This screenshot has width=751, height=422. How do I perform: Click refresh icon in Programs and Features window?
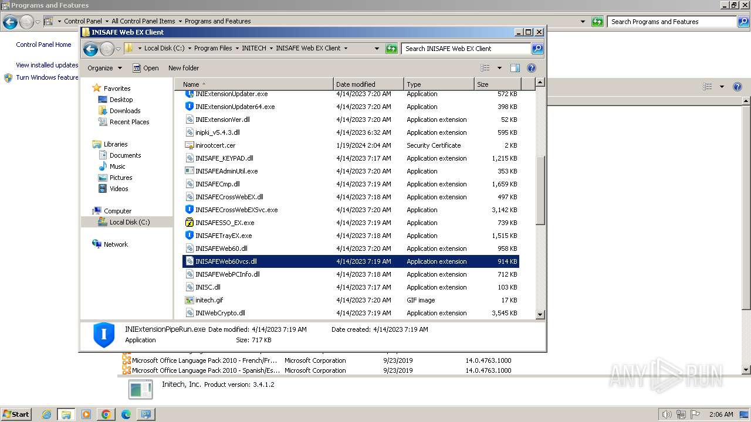click(x=597, y=22)
